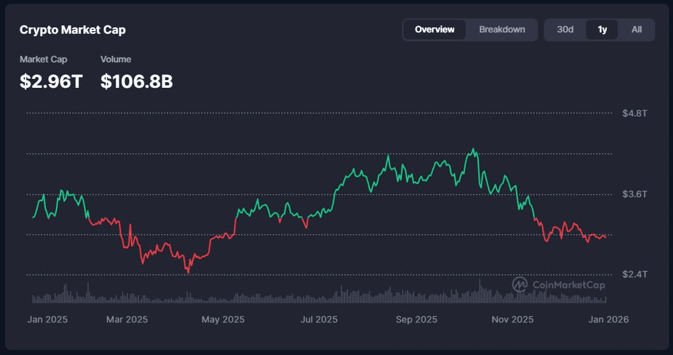Click the Jul 2025 x-axis label
The width and height of the screenshot is (673, 355).
317,319
